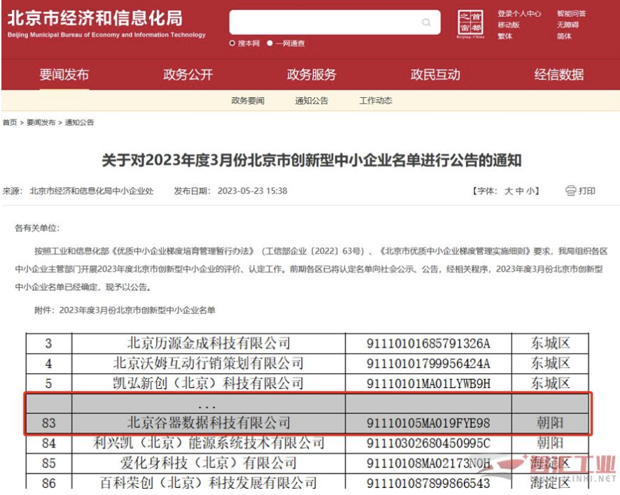
Task: Switch to the 政务要闻 sub-tab
Action: [x=248, y=101]
